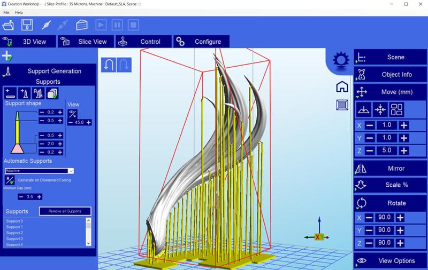This screenshot has width=428, height=270.
Task: Select Support 2 in the supports list
Action: coord(14,233)
